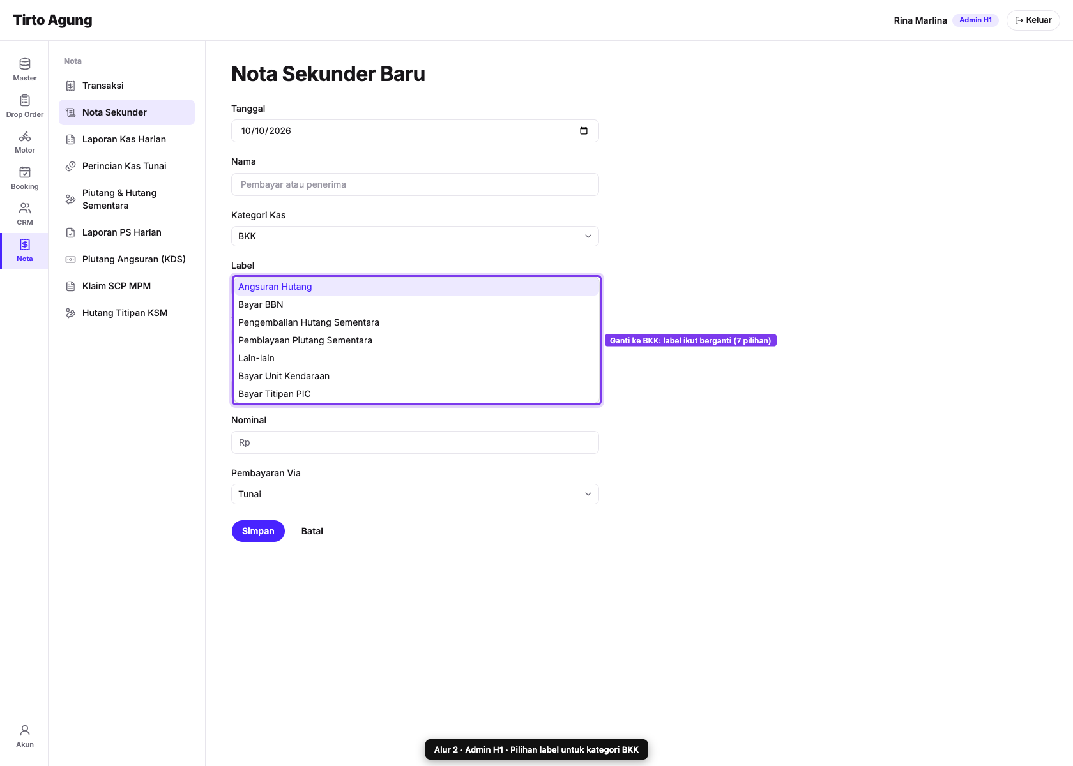This screenshot has width=1073, height=766.
Task: Click the Tirto Agung brand title
Action: pyautogui.click(x=52, y=20)
